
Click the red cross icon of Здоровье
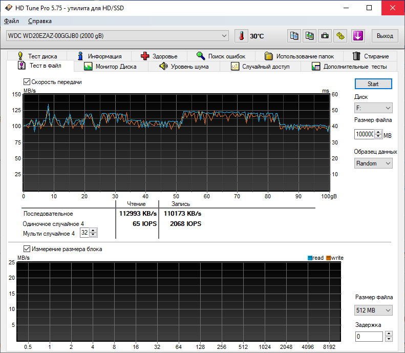click(x=145, y=56)
